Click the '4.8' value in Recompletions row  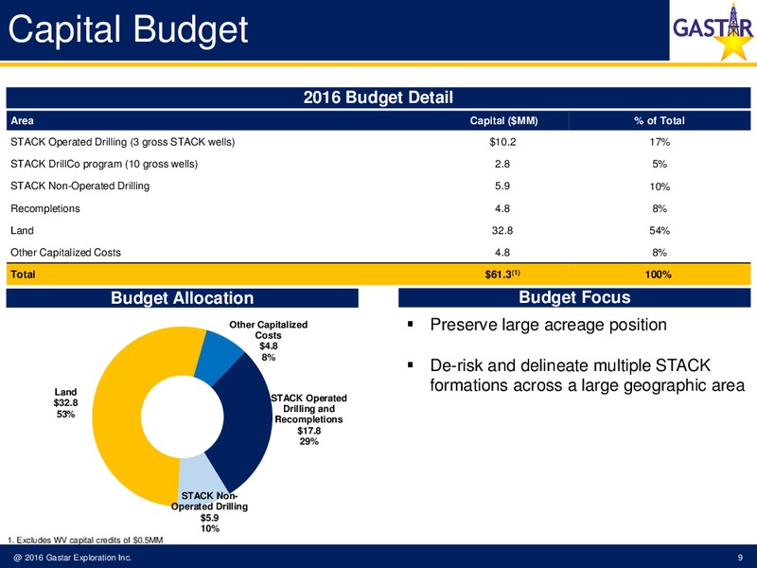point(502,208)
